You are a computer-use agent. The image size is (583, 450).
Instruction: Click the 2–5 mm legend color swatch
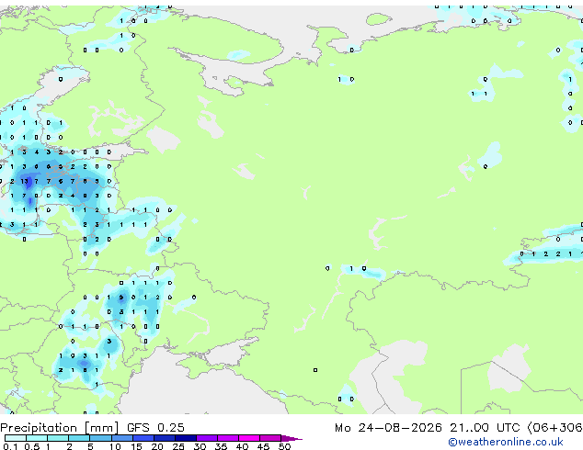point(79,438)
